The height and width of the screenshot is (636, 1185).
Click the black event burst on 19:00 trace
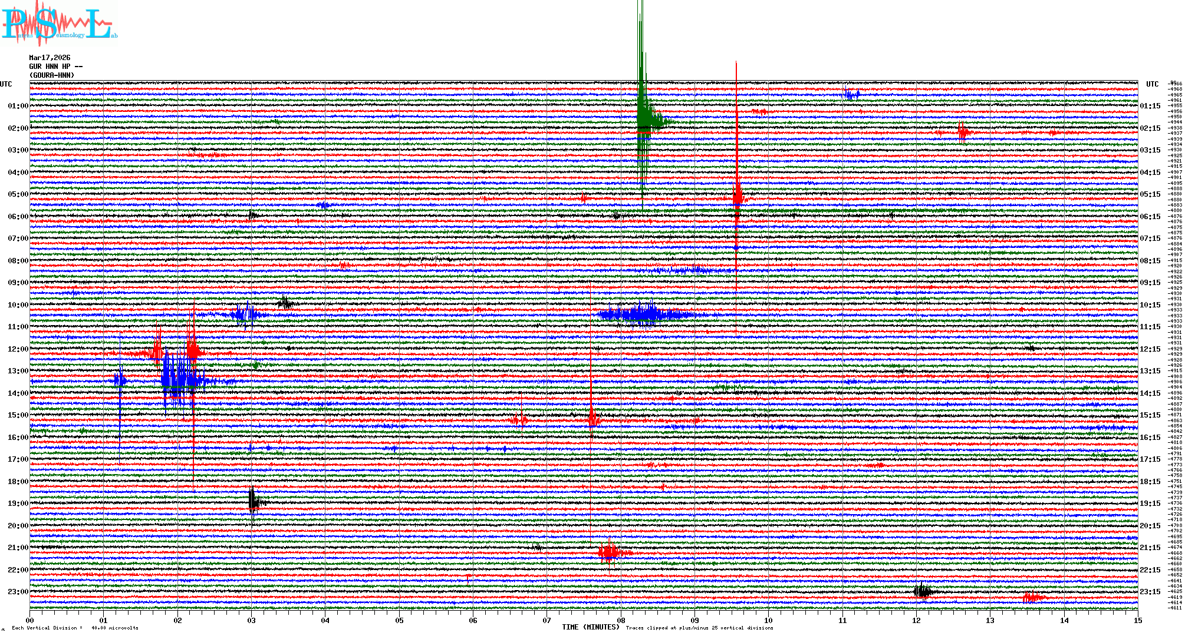[254, 502]
